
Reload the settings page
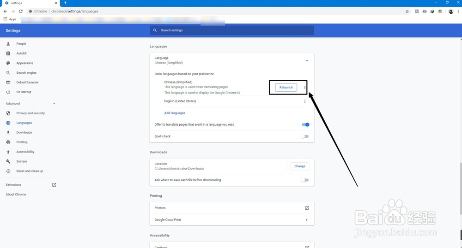[21, 11]
